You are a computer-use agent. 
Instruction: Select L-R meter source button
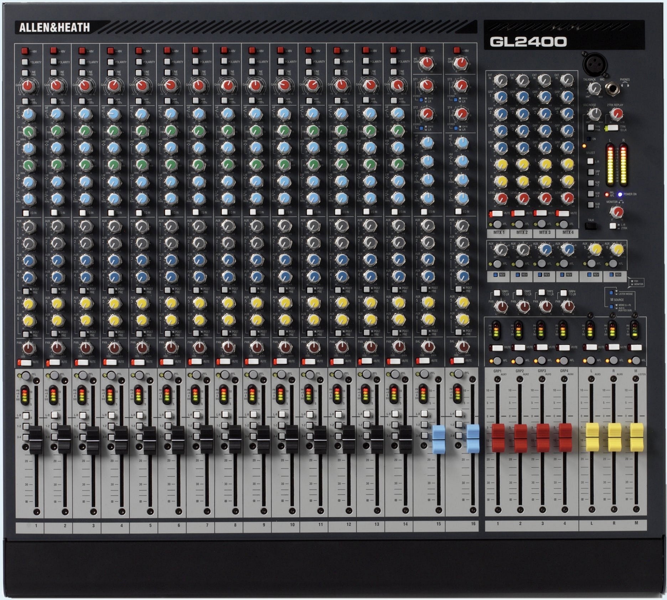590,161
